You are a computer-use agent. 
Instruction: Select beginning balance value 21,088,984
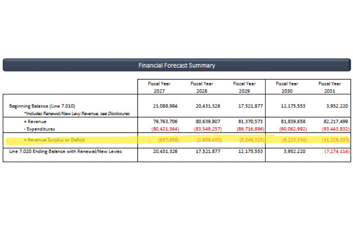click(165, 106)
